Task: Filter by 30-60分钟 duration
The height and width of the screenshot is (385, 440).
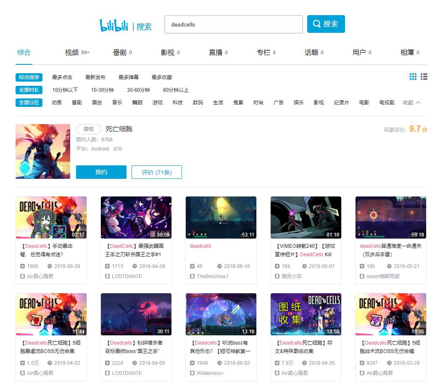Action: [138, 90]
